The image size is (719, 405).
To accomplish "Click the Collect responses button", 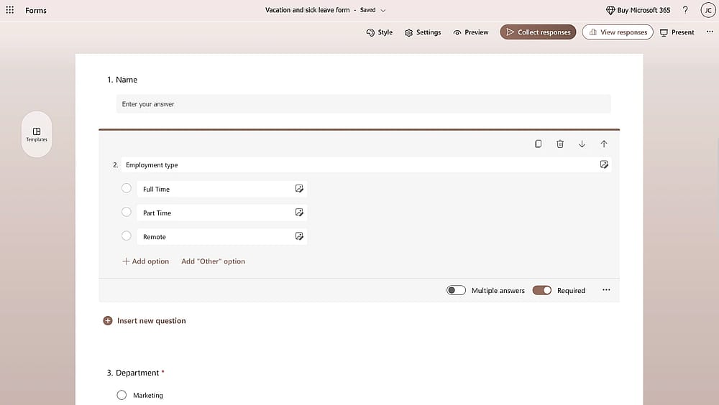I will click(x=538, y=32).
